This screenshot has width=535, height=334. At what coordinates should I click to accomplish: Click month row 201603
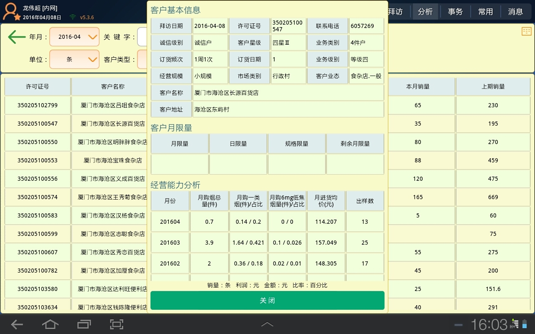pyautogui.click(x=170, y=243)
